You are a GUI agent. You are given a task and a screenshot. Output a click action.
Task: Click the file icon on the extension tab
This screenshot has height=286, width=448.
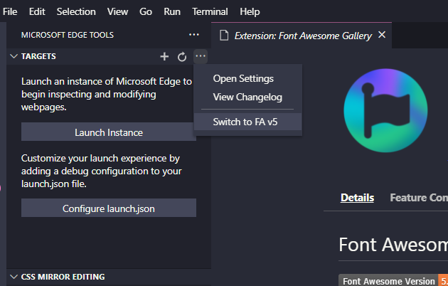[224, 36]
